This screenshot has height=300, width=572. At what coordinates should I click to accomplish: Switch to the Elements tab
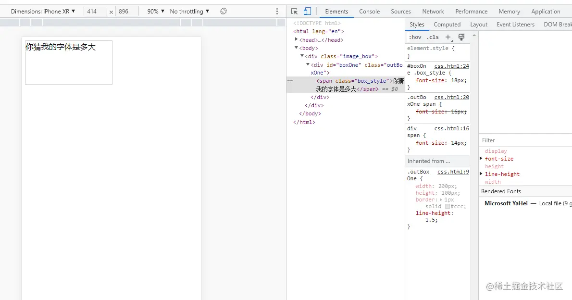click(336, 12)
